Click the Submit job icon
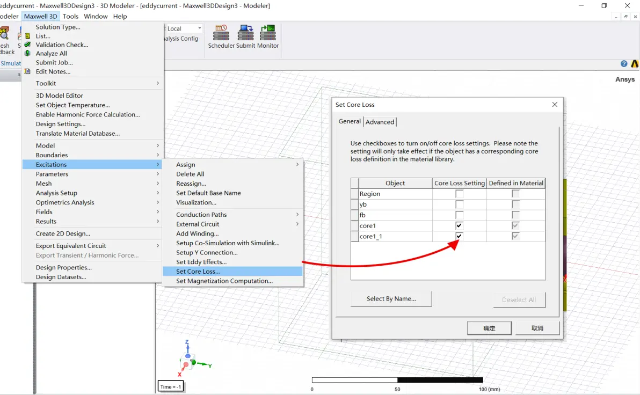The image size is (640, 395). (245, 33)
